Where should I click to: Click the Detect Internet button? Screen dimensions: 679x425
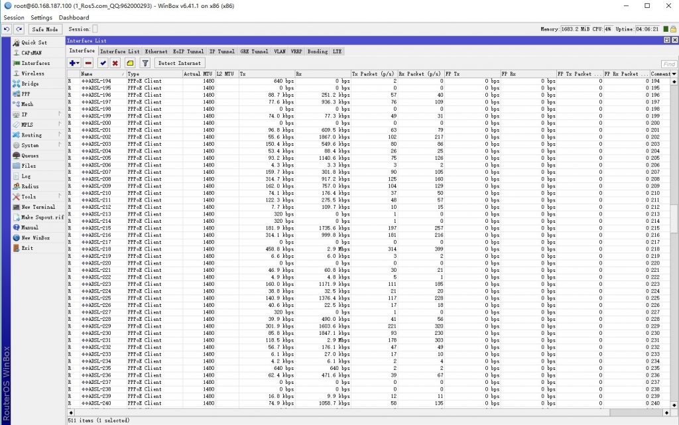click(180, 63)
